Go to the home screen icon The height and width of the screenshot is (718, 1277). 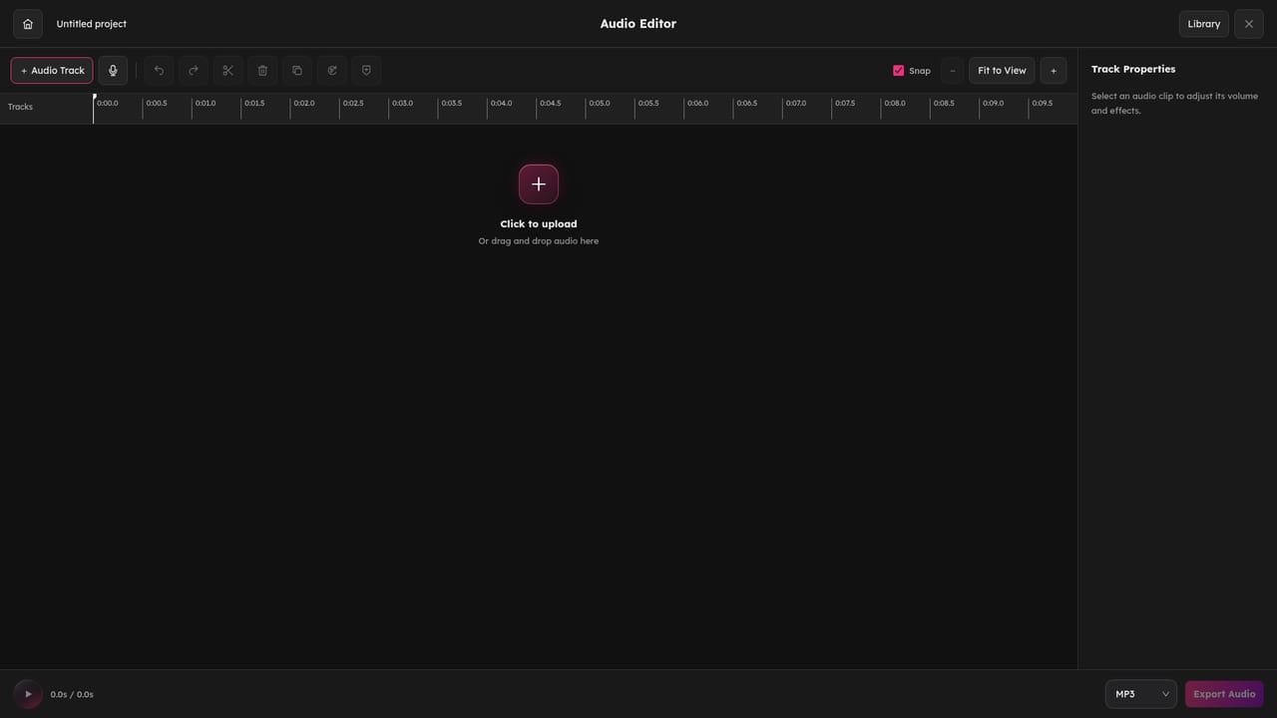coord(28,24)
